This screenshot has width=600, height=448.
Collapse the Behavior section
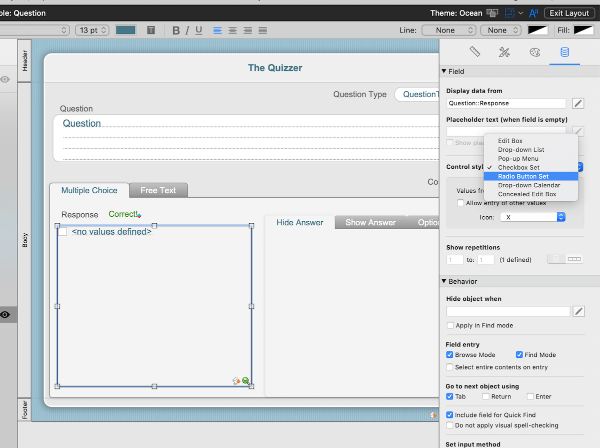(x=444, y=281)
